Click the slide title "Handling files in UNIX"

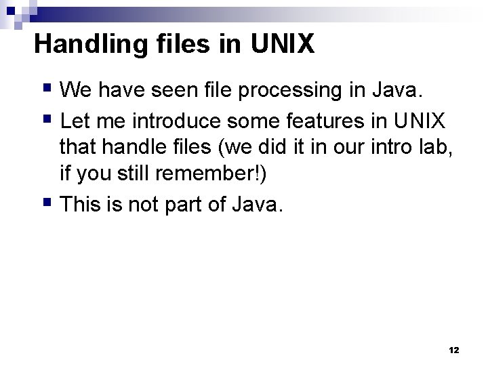(174, 44)
